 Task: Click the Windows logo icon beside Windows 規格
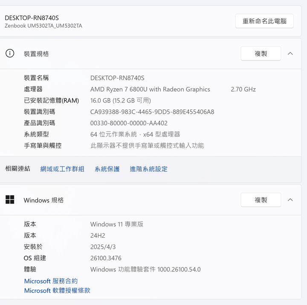click(x=10, y=199)
